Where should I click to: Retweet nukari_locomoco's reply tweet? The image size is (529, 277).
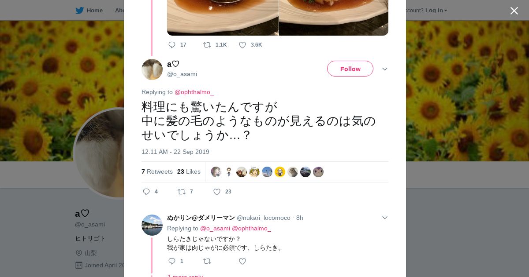207,261
